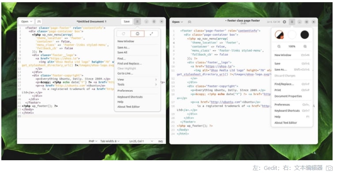The image size is (337, 173).
Task: Open Gedit's hamburger menu button
Action: coord(137,22)
